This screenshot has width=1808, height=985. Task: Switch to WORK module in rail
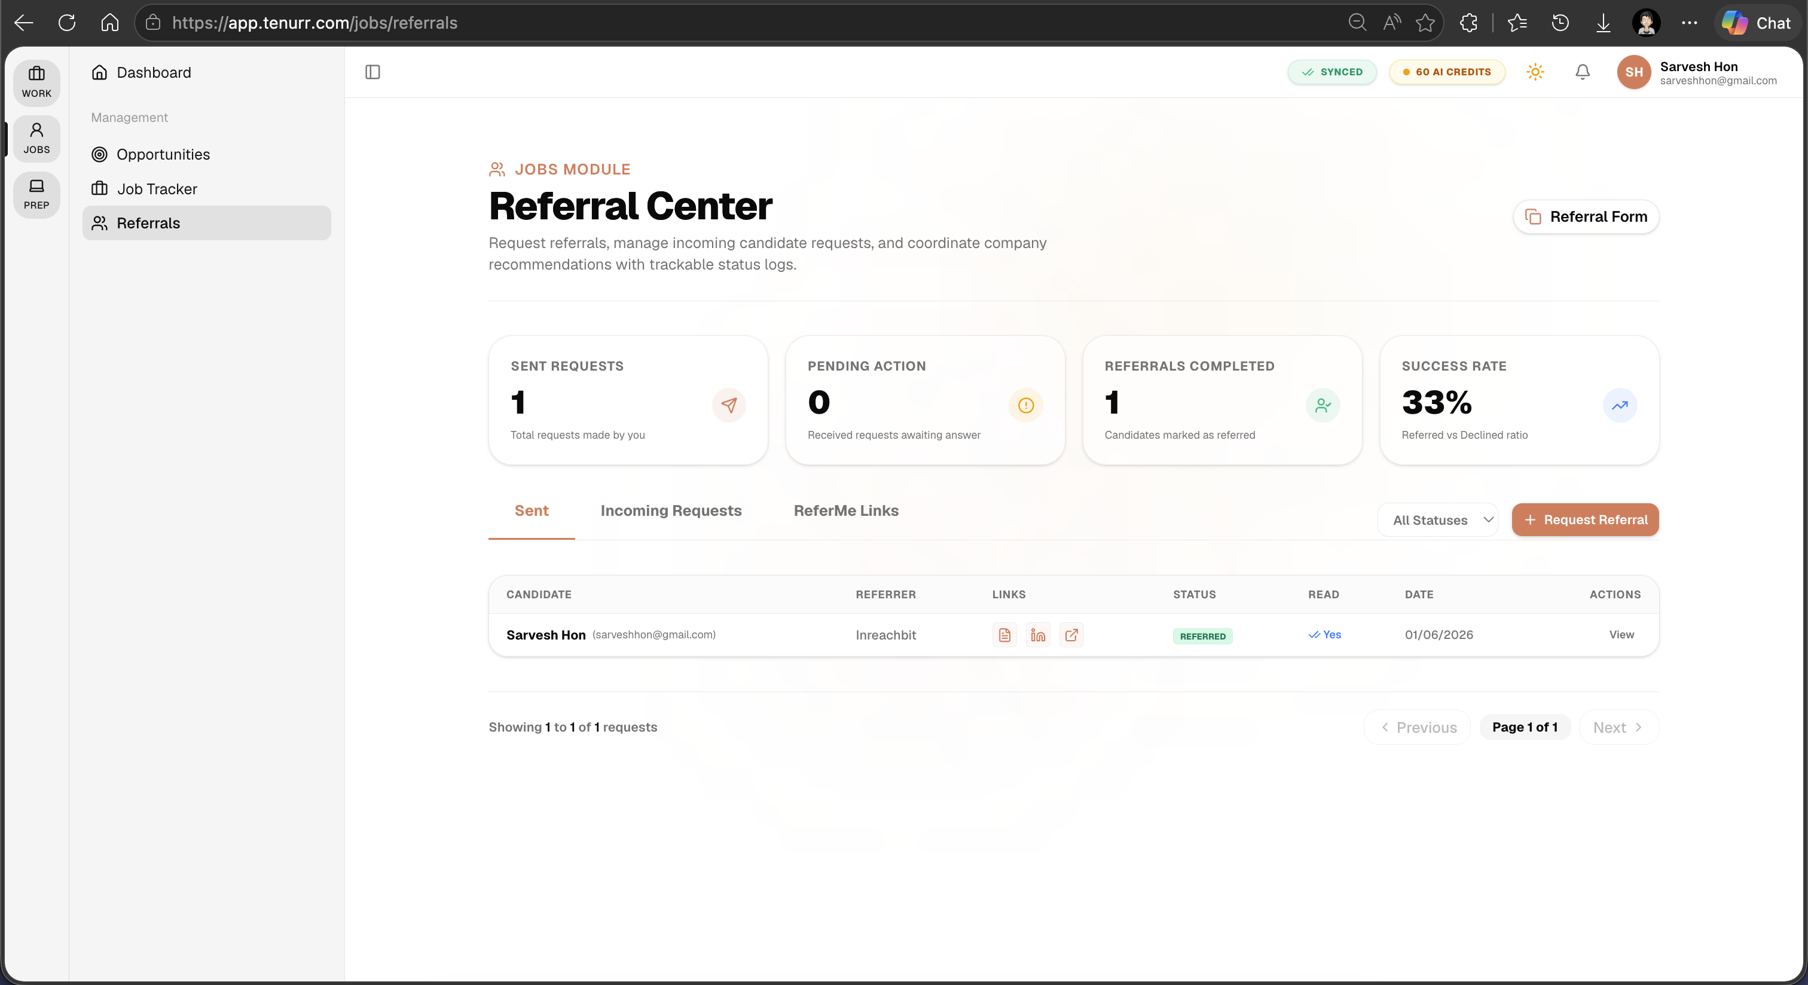(x=36, y=82)
